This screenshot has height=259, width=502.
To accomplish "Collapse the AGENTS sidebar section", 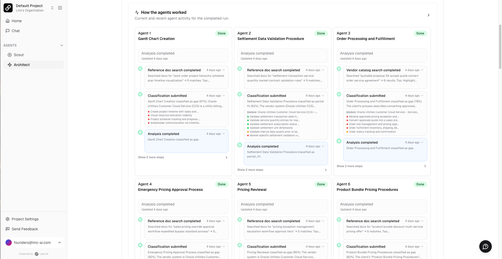I will point(62,45).
